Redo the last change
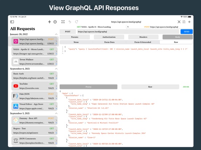Viewport: 201px width, 150px height. 76,22
